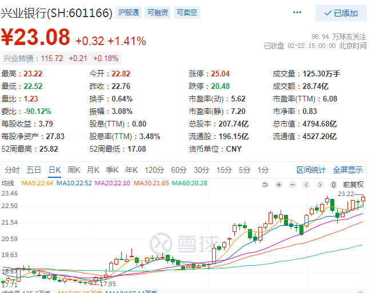
Task: Select the 1分 chart tab
Action: pos(263,170)
